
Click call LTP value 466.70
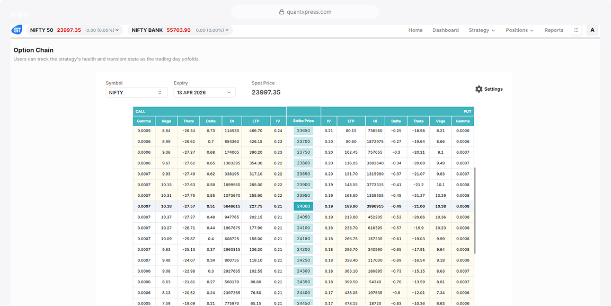pos(255,130)
